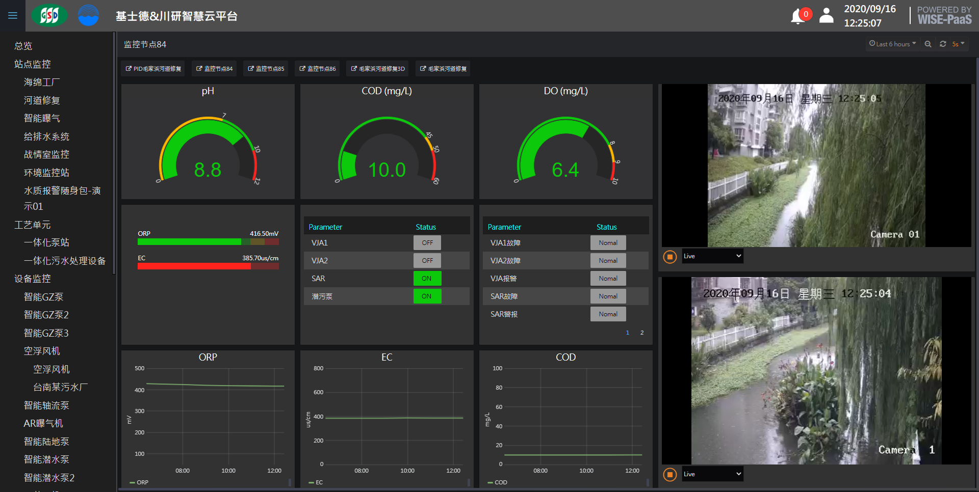Stop the Camera 1 live stream

click(669, 475)
